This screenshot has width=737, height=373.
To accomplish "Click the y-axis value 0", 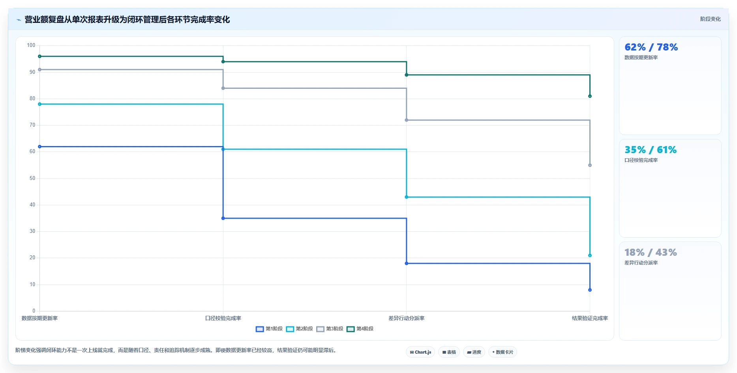I will [x=34, y=311].
